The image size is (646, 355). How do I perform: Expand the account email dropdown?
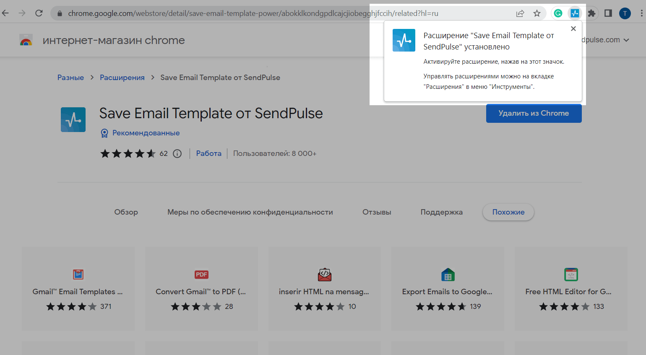[x=626, y=40]
